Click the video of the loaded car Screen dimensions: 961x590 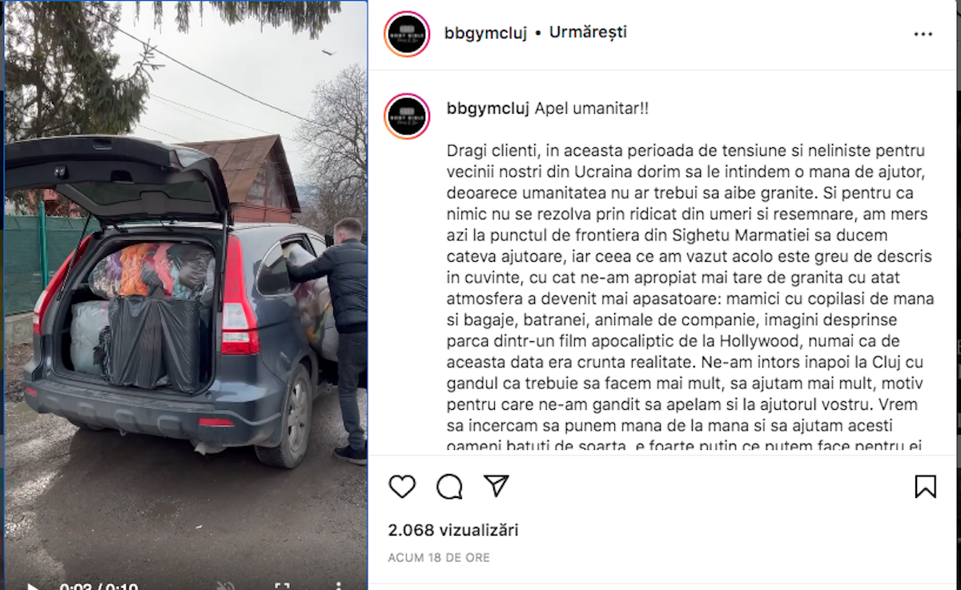coord(186,295)
